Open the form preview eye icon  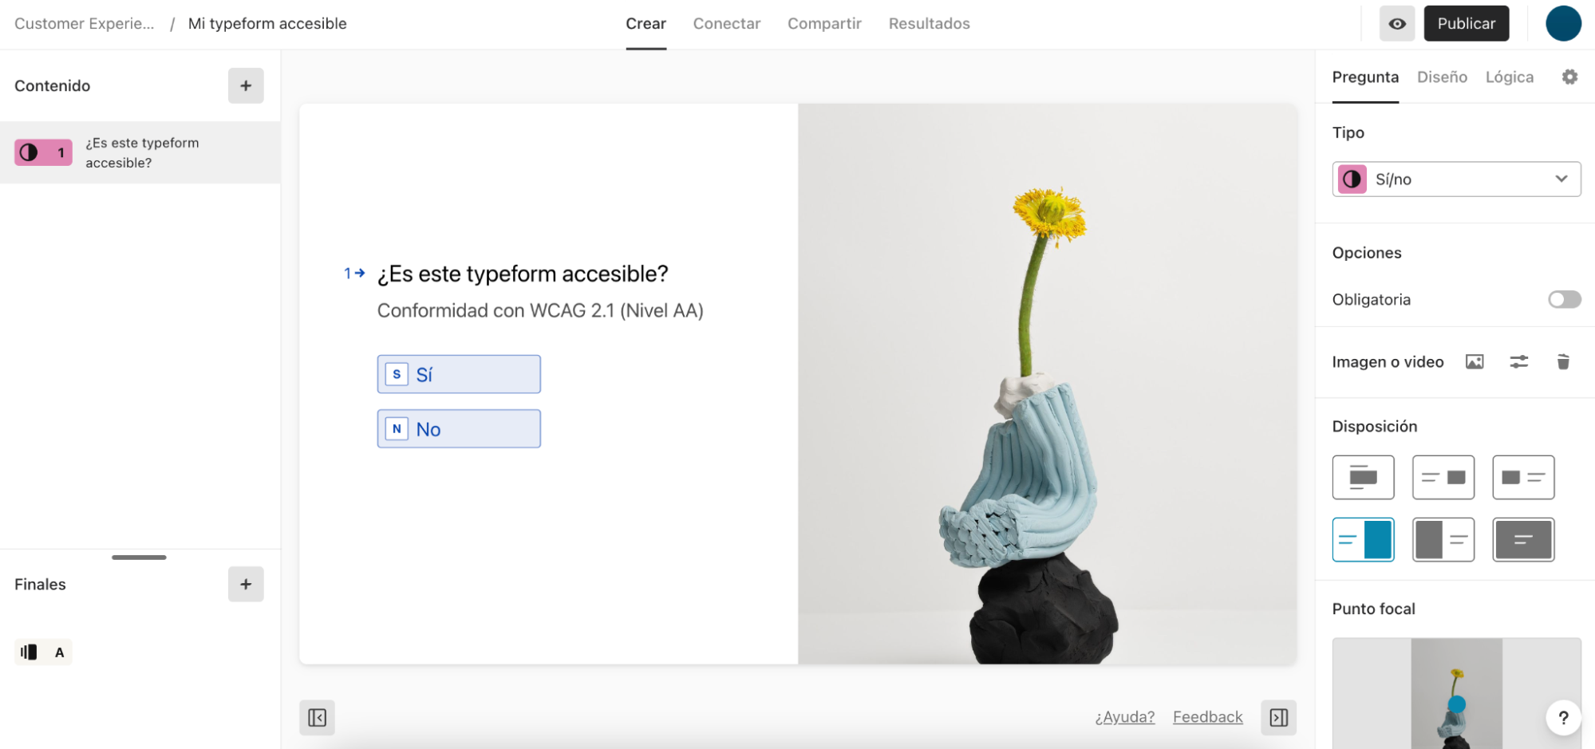tap(1396, 23)
